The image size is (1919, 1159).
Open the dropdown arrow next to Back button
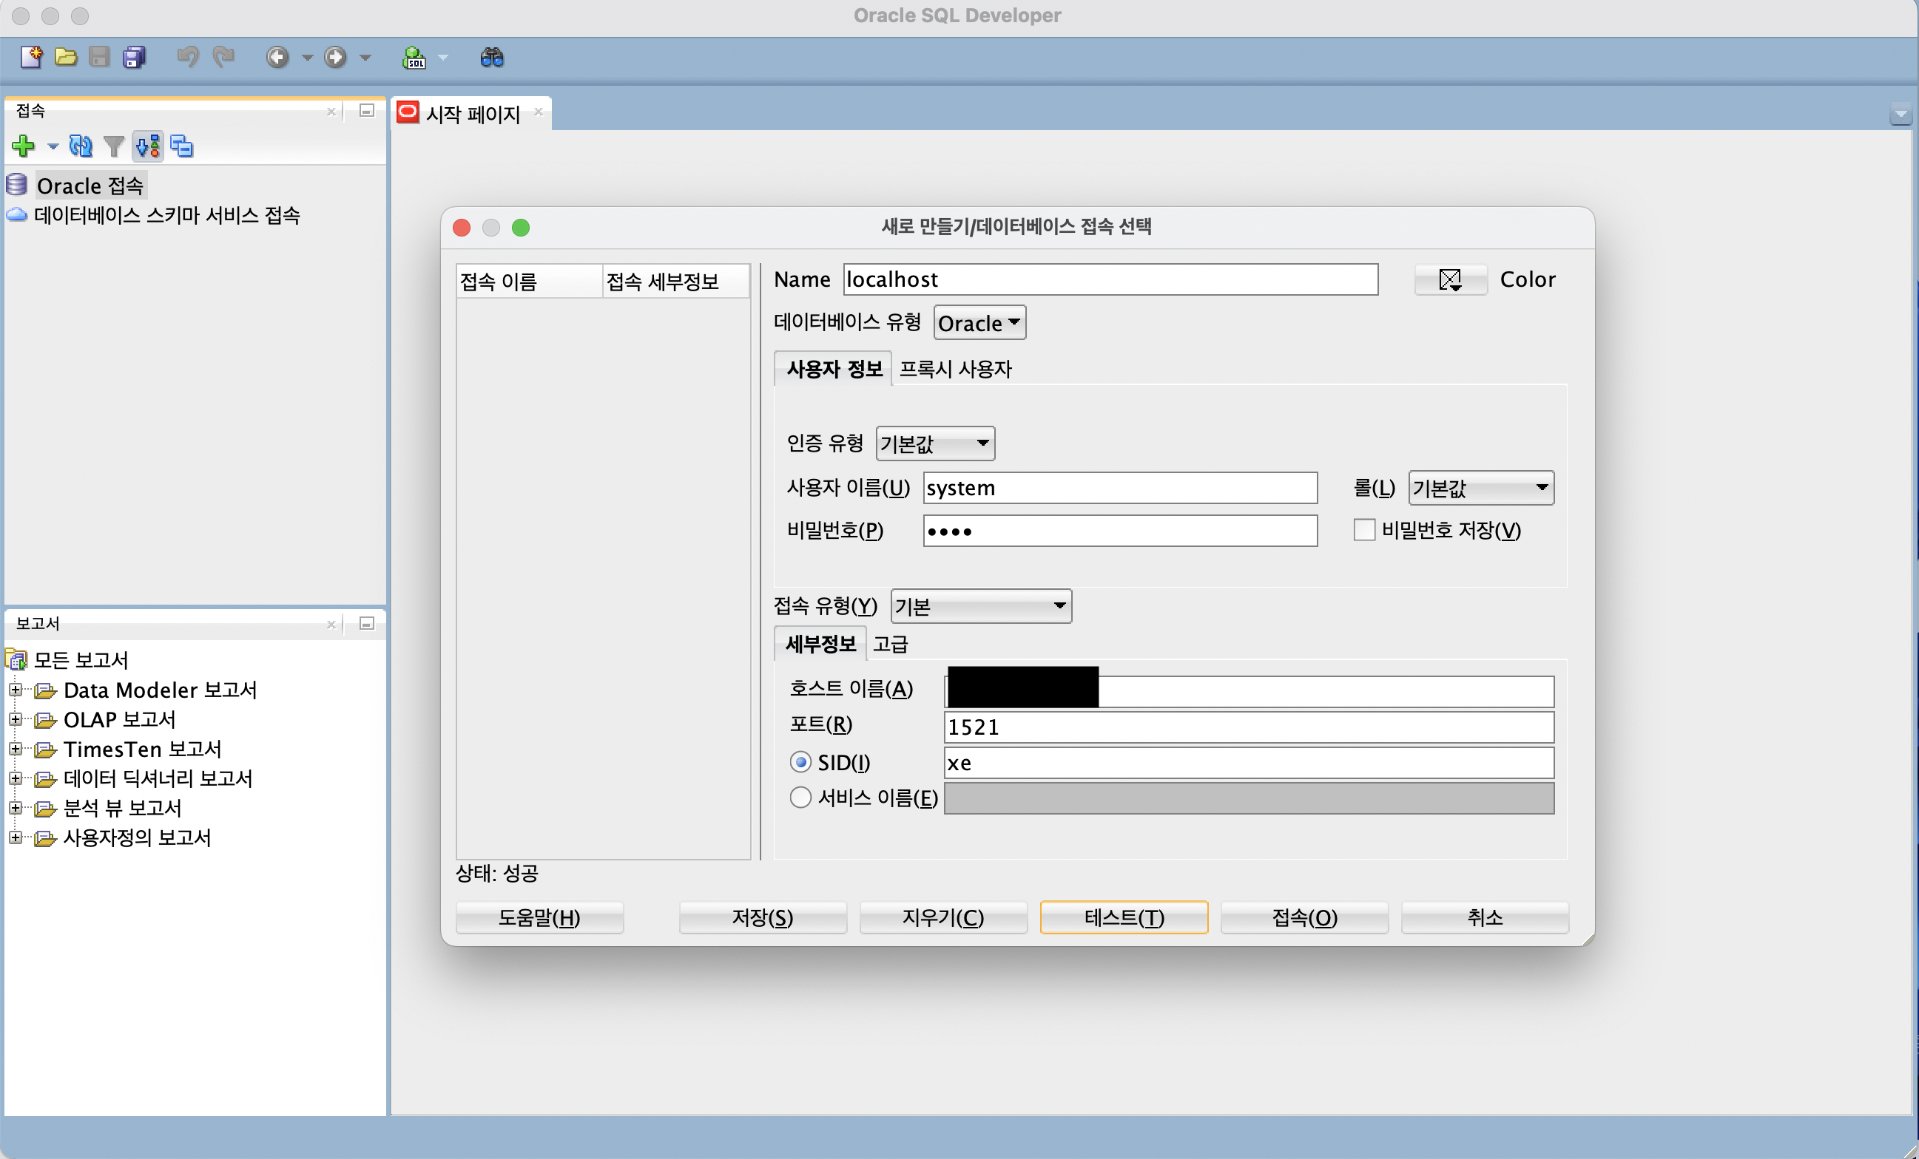pos(307,58)
